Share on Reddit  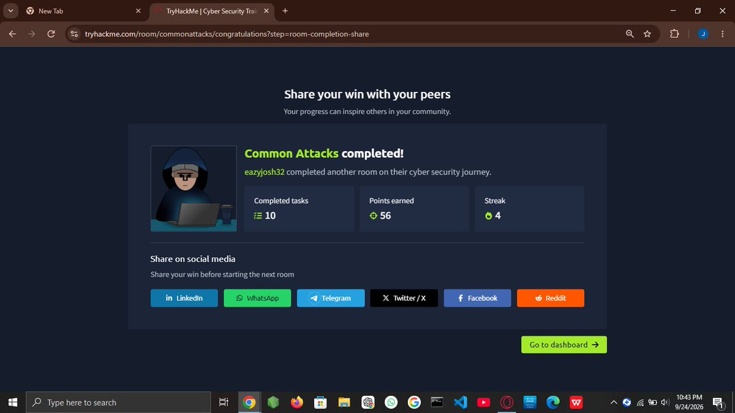(551, 298)
